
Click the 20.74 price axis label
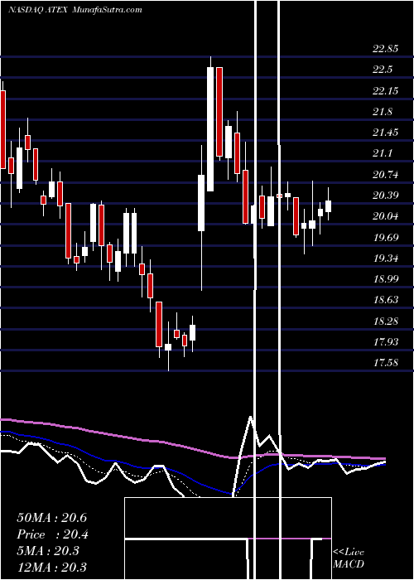click(386, 174)
